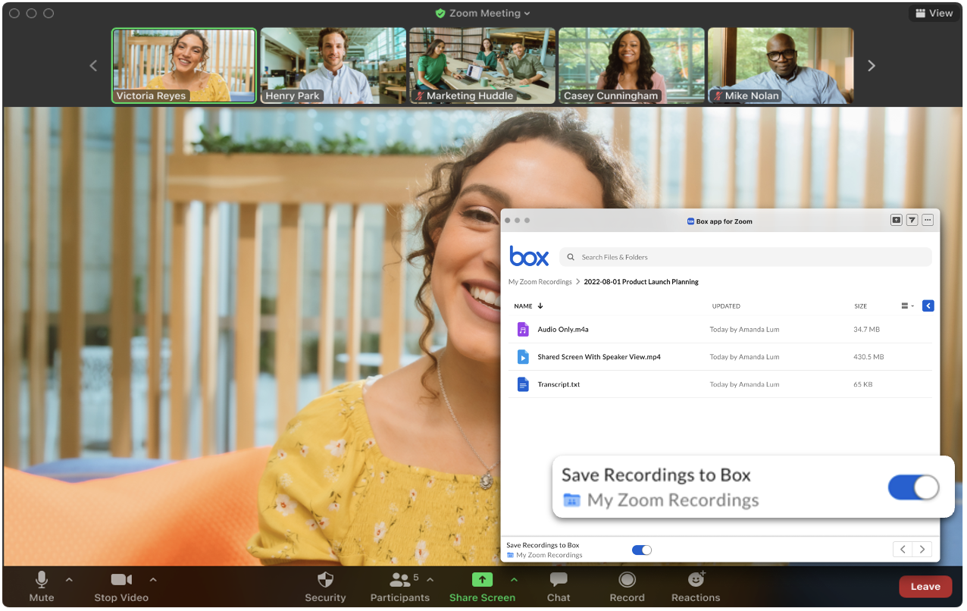Click the share icon in Box window header
This screenshot has height=611, width=967.
point(896,220)
